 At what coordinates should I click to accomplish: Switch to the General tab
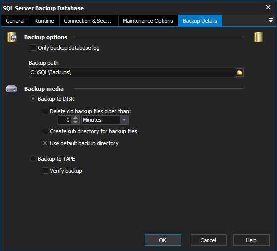(x=15, y=21)
